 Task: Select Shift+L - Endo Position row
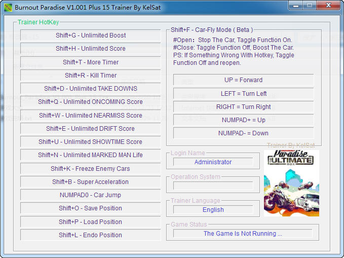pos(91,235)
